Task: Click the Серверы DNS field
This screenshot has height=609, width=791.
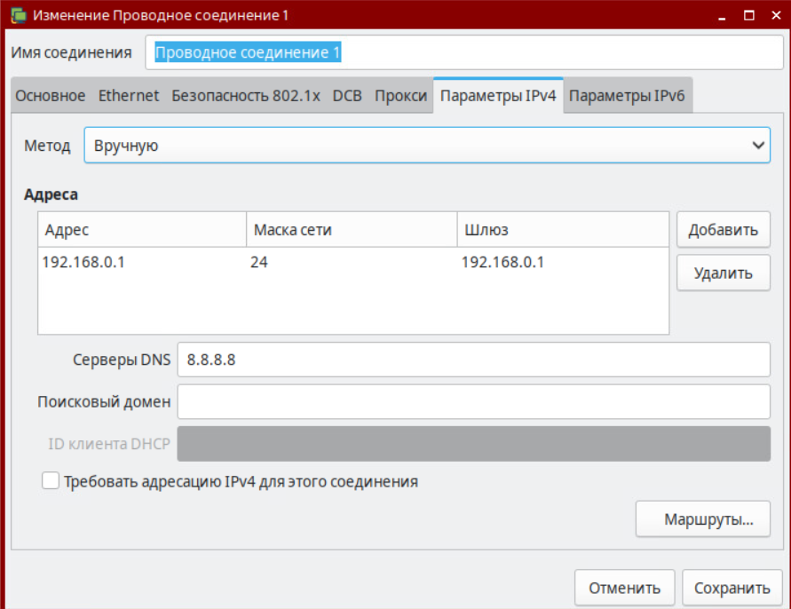Action: (474, 360)
